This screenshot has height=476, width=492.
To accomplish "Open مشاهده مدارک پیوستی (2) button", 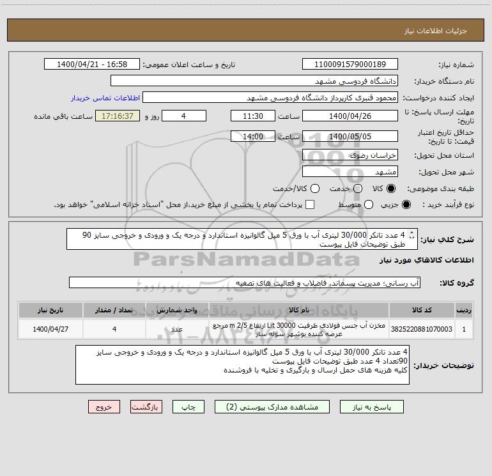I will point(272,407).
